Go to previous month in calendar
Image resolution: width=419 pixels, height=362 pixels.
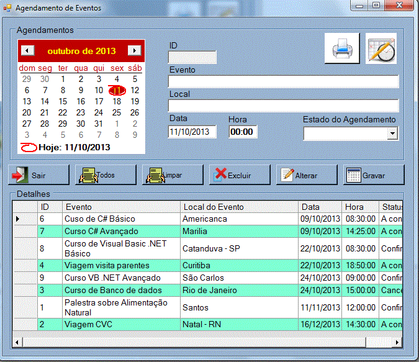tap(27, 50)
